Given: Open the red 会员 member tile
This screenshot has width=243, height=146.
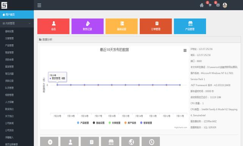Looking at the screenshot, I should [53, 26].
